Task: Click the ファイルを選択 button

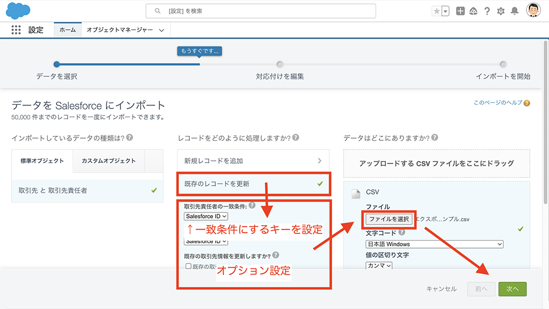Action: (x=389, y=219)
